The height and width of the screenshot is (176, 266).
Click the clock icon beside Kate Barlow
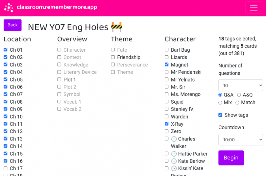click(174, 161)
